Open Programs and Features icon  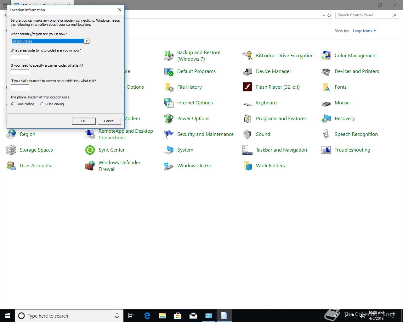coord(247,119)
